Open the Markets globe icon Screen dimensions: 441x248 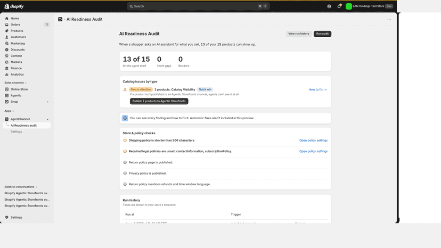pos(7,62)
